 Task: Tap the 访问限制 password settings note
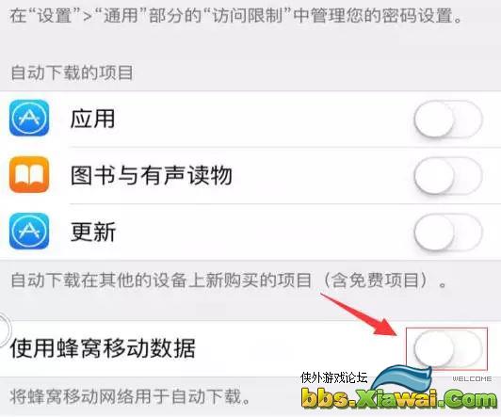[x=235, y=15]
